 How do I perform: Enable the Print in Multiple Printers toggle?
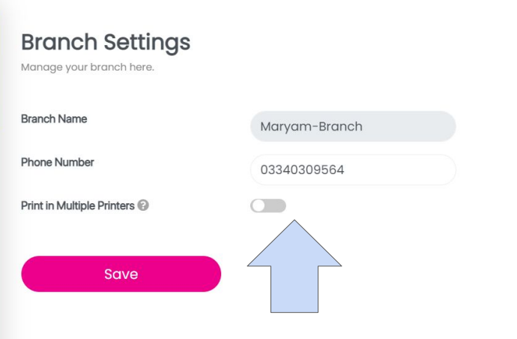[x=268, y=205]
